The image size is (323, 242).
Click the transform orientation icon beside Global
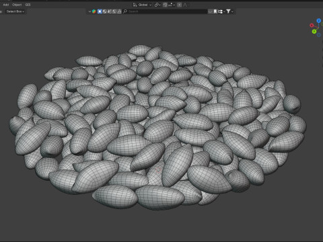[x=135, y=5]
